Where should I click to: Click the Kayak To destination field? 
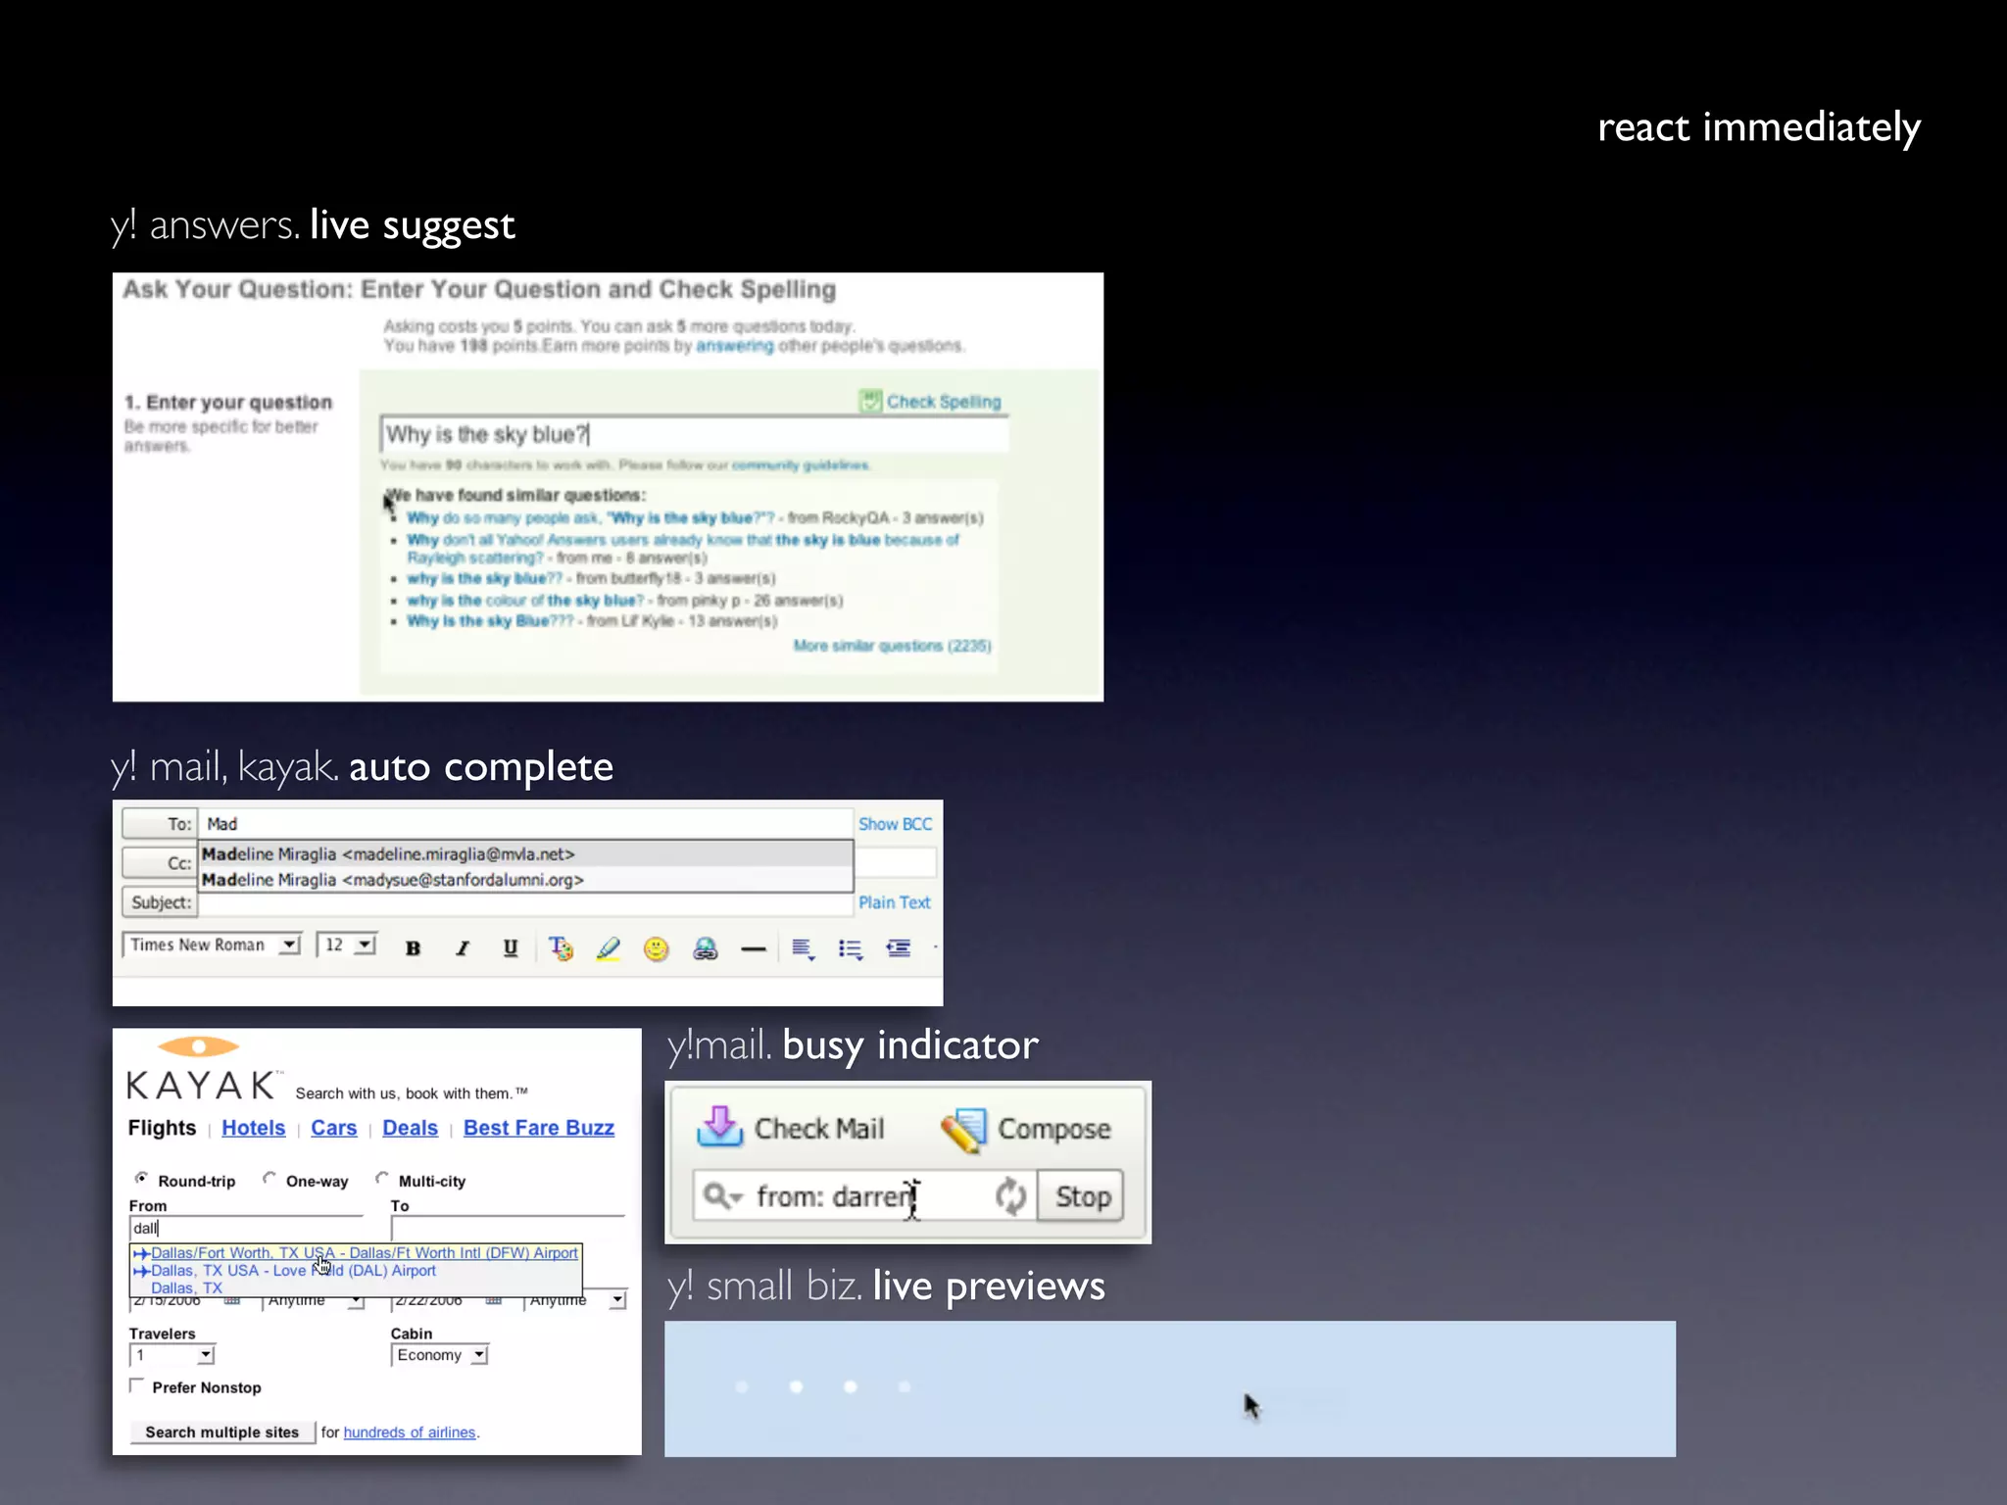[508, 1229]
